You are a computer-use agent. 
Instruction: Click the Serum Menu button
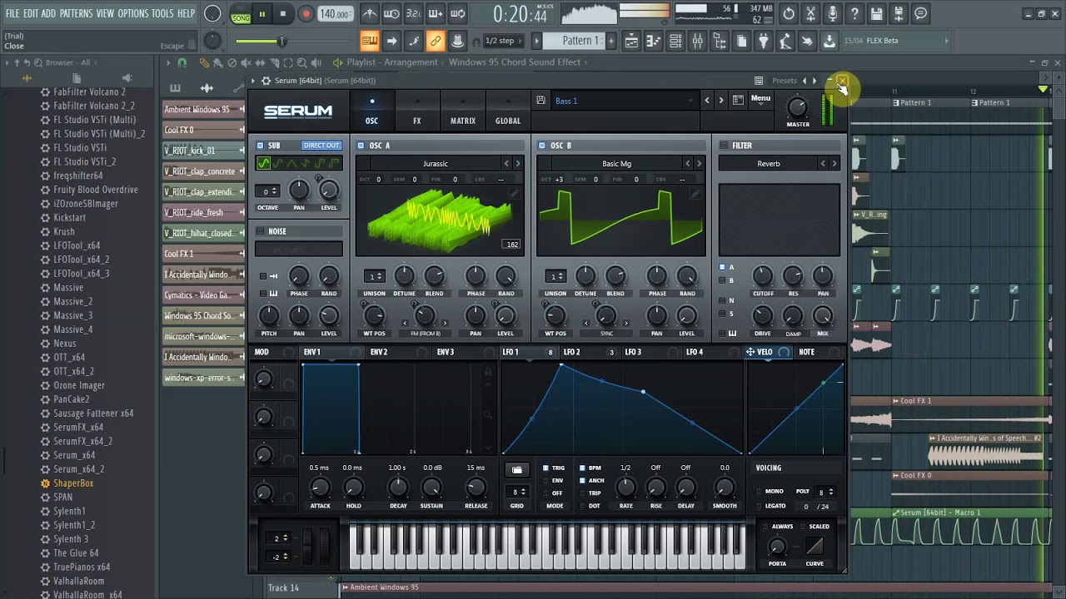click(760, 98)
